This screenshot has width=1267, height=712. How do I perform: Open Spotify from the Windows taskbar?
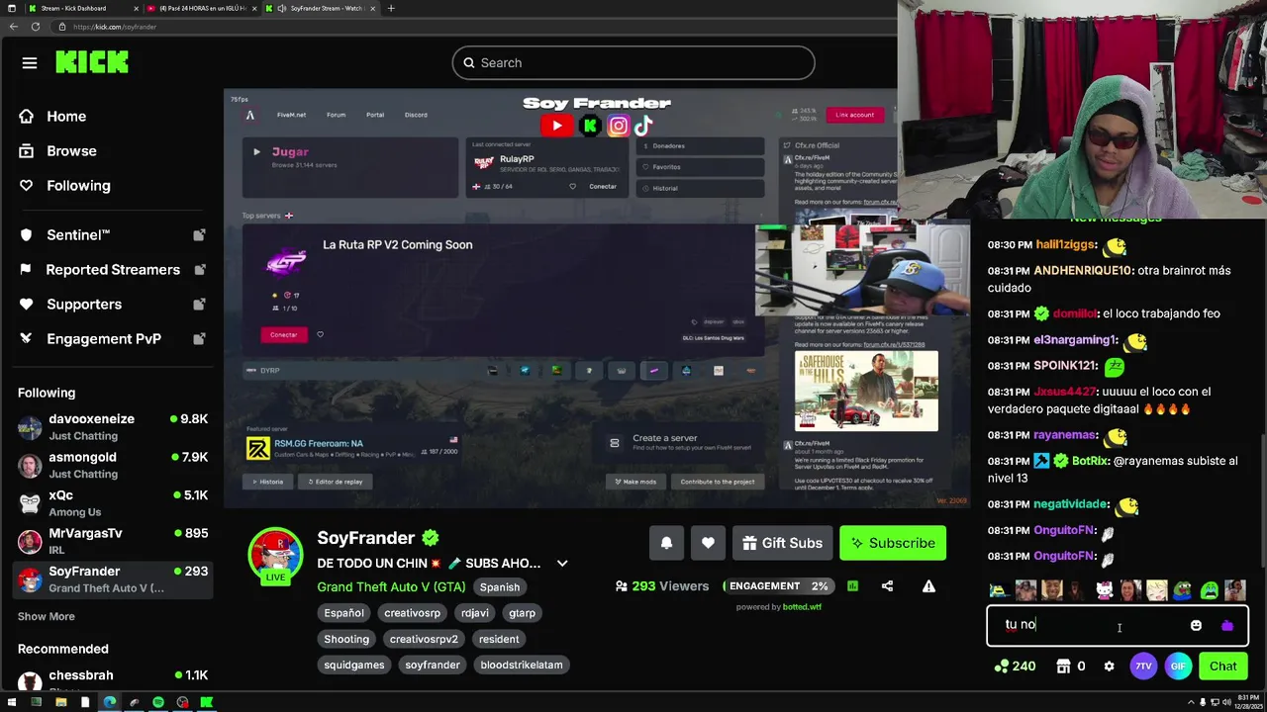point(158,702)
